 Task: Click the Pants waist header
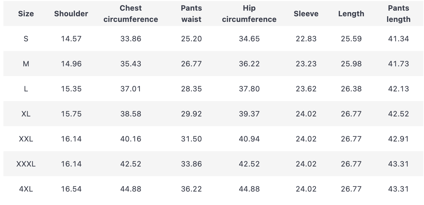coord(191,14)
